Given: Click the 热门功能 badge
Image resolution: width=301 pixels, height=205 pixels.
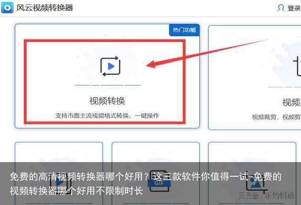Looking at the screenshot, I should coord(184,30).
